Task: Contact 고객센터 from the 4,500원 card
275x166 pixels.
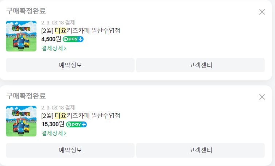Action: 200,65
